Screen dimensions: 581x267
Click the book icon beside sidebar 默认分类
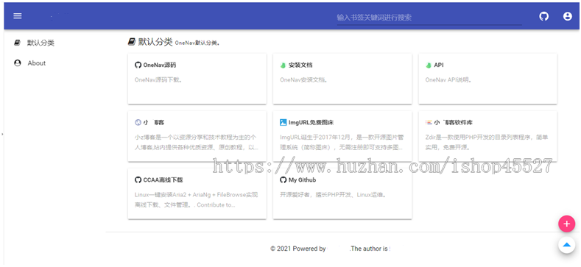[x=17, y=43]
